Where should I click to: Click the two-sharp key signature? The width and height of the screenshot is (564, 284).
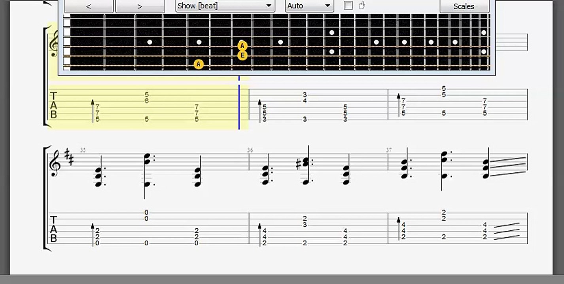69,157
